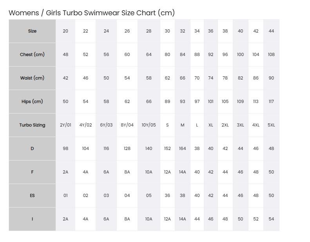Select the chest value 108 cell
Image resolution: width=310 pixels, height=242 pixels.
click(271, 54)
